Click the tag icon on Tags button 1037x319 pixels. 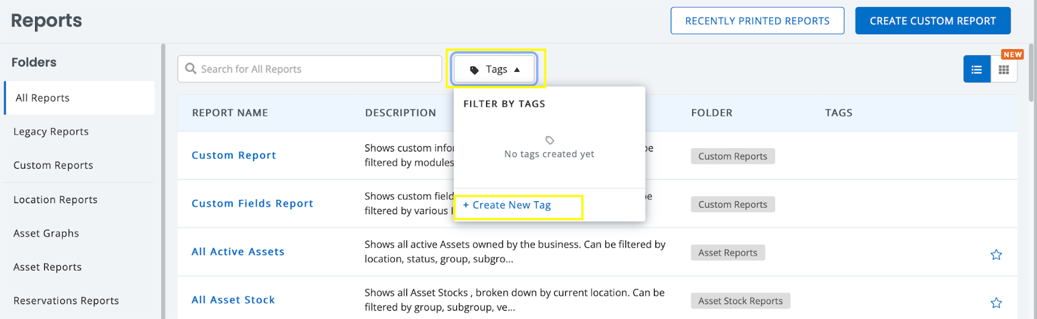474,70
